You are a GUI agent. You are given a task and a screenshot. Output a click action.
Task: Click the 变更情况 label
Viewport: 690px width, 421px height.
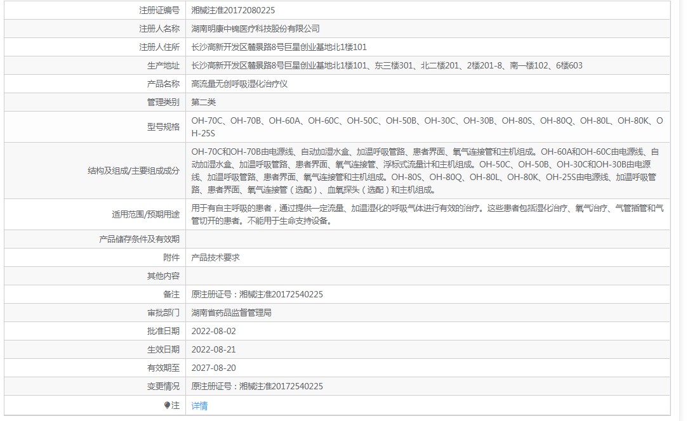[163, 386]
